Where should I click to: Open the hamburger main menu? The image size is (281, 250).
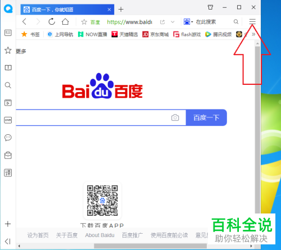(252, 21)
